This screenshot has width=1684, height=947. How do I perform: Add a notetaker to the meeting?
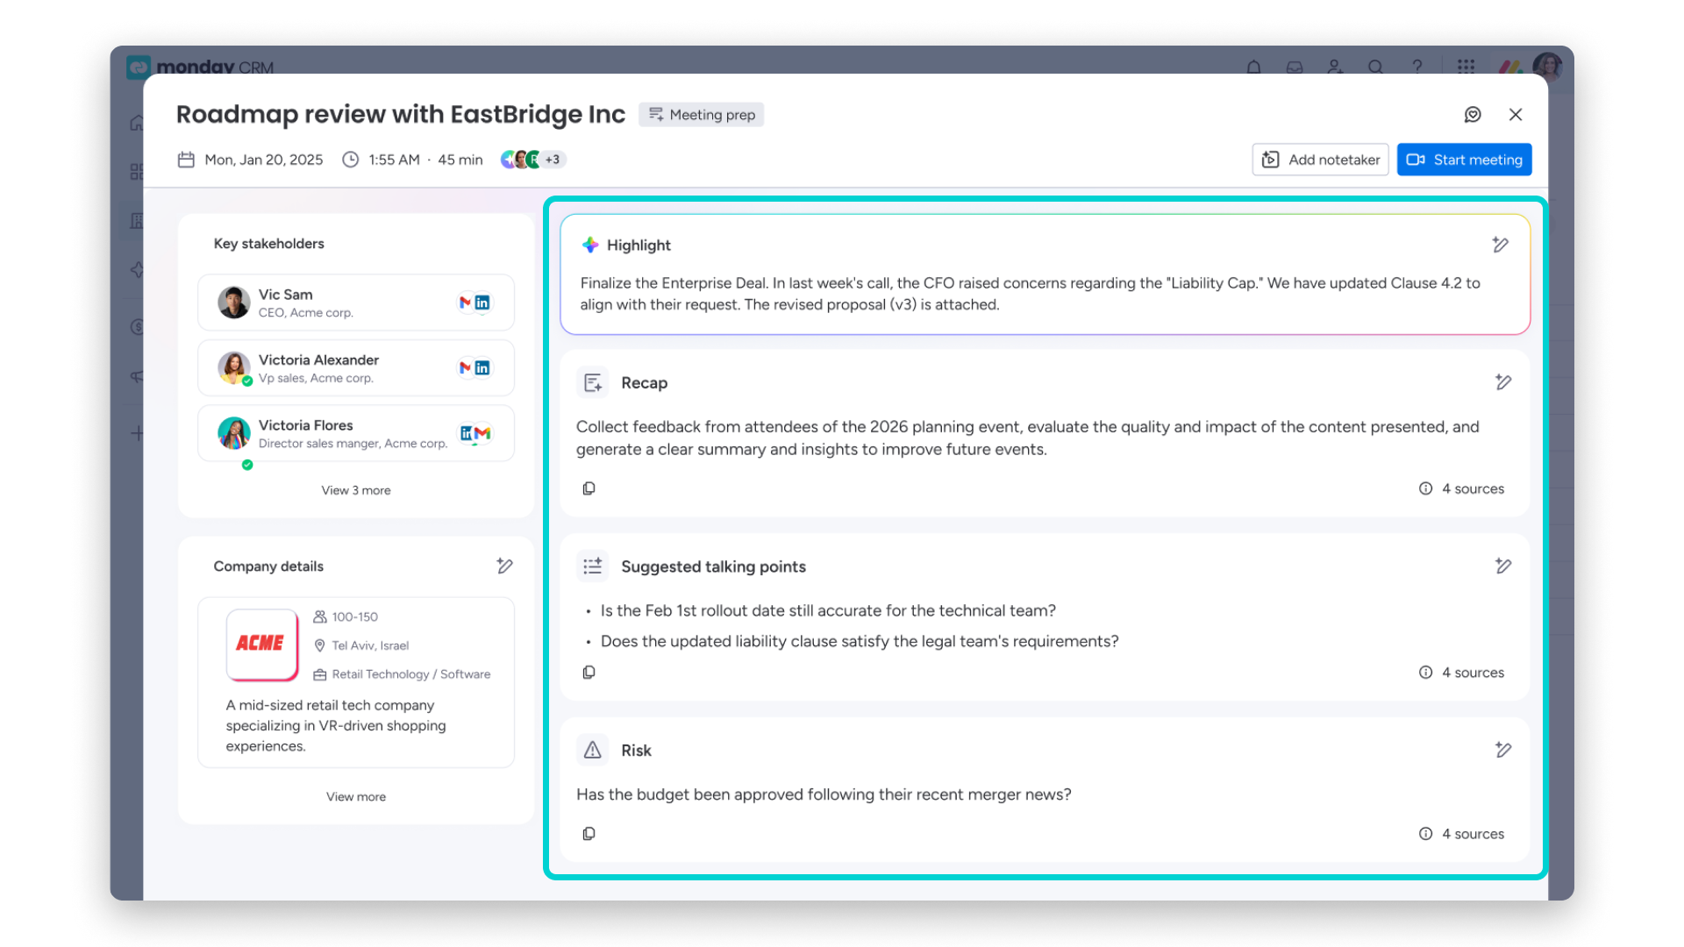tap(1320, 160)
